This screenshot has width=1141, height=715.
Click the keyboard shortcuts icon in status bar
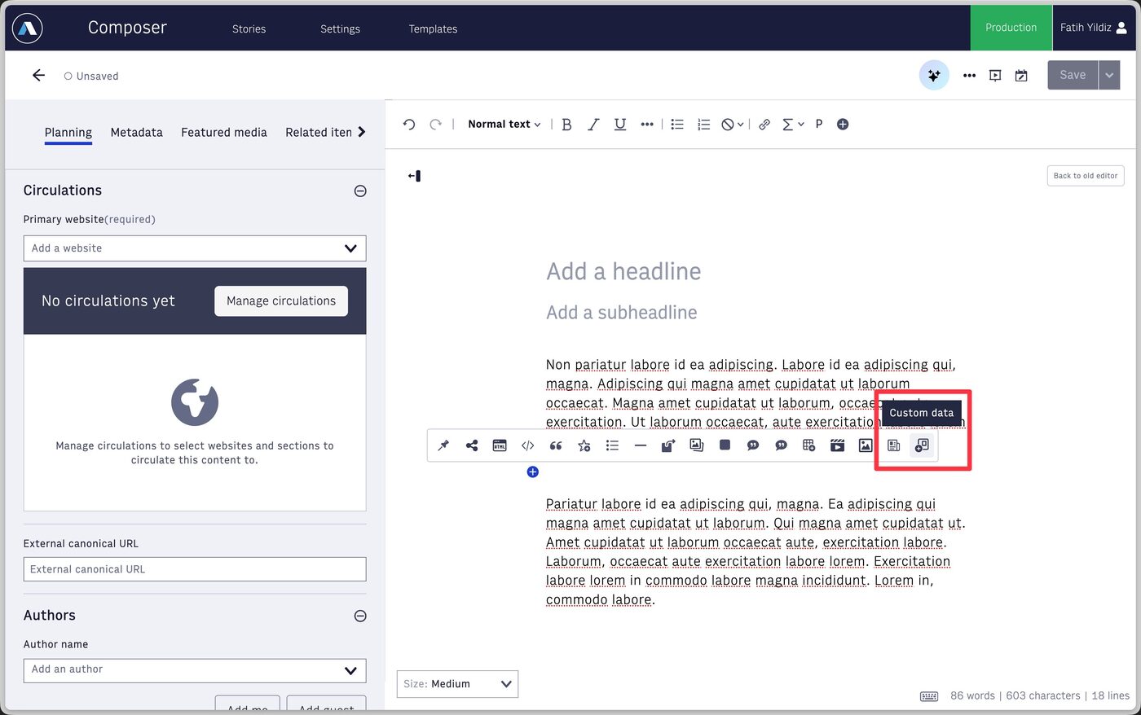point(928,696)
